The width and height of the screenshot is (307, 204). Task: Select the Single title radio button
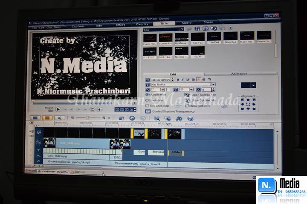147,100
